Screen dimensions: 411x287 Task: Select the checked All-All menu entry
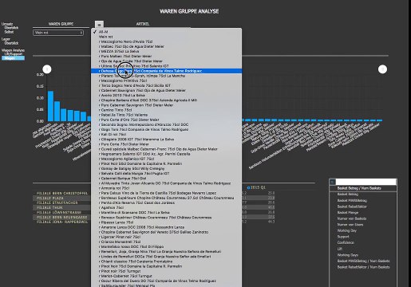[166, 32]
